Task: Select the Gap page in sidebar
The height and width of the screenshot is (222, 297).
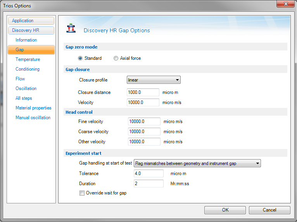Action: pyautogui.click(x=31, y=50)
